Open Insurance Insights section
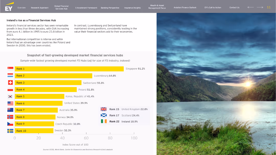The image size is (276, 155). tap(132, 8)
